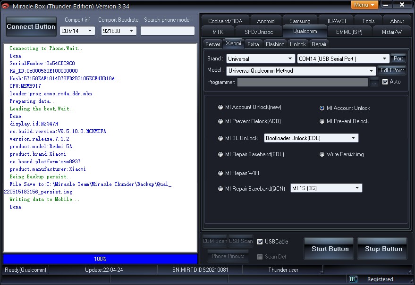
Task: Click the SN:MIRTDIDS20210081 status entry
Action: click(x=200, y=270)
